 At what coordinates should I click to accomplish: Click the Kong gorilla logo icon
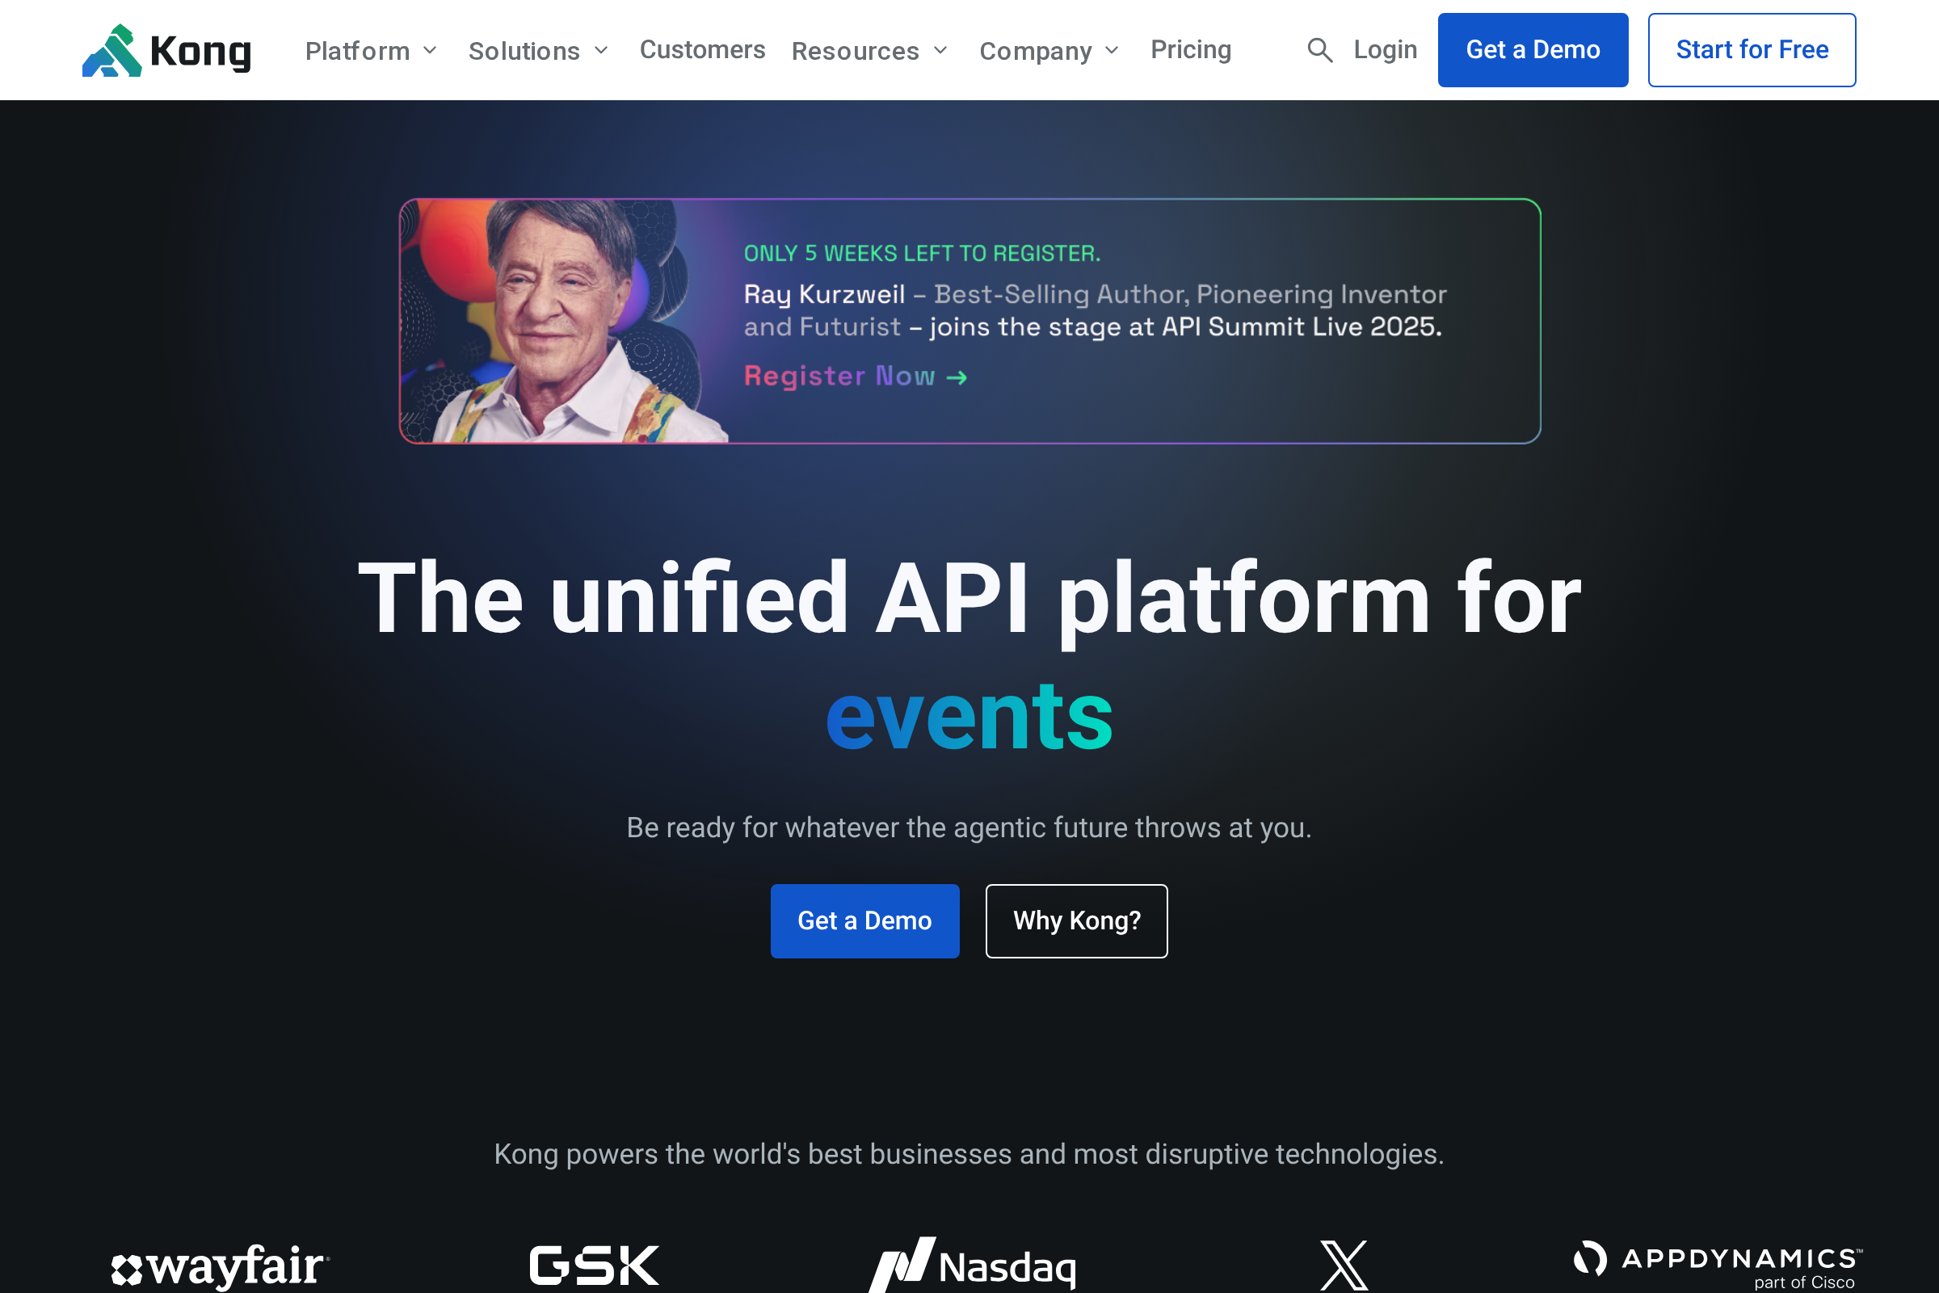[x=112, y=50]
